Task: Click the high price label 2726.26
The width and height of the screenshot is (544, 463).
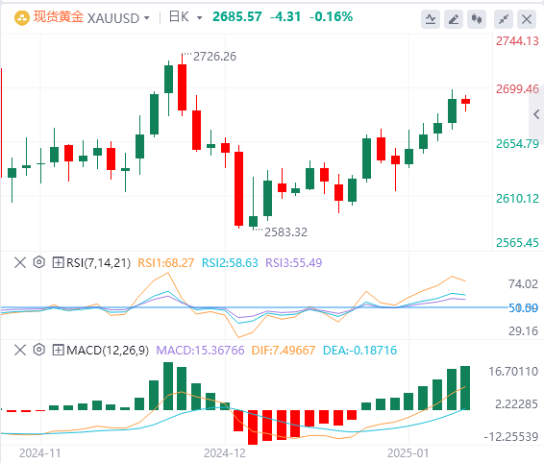Action: [x=214, y=56]
